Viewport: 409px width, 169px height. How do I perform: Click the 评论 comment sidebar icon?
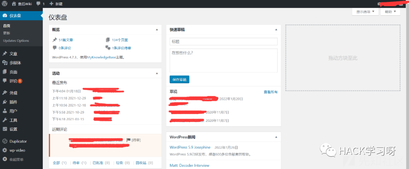click(5, 81)
